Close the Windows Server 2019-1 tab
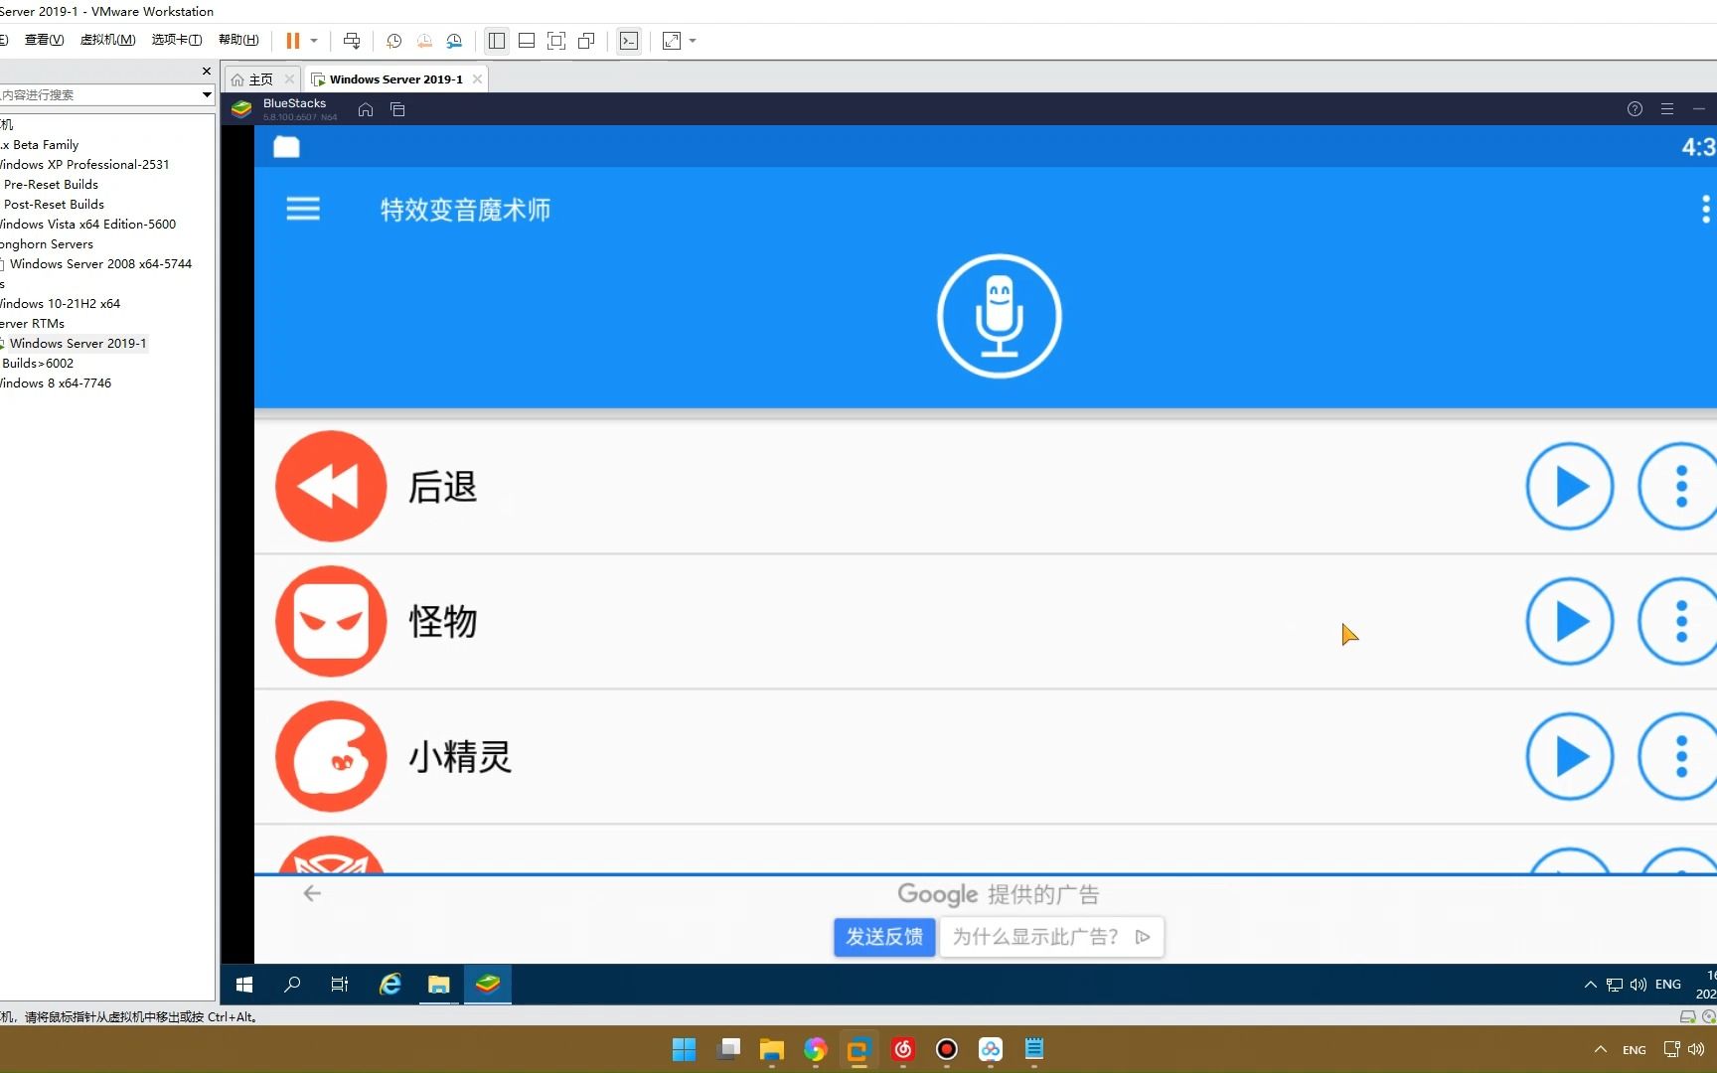 point(478,79)
